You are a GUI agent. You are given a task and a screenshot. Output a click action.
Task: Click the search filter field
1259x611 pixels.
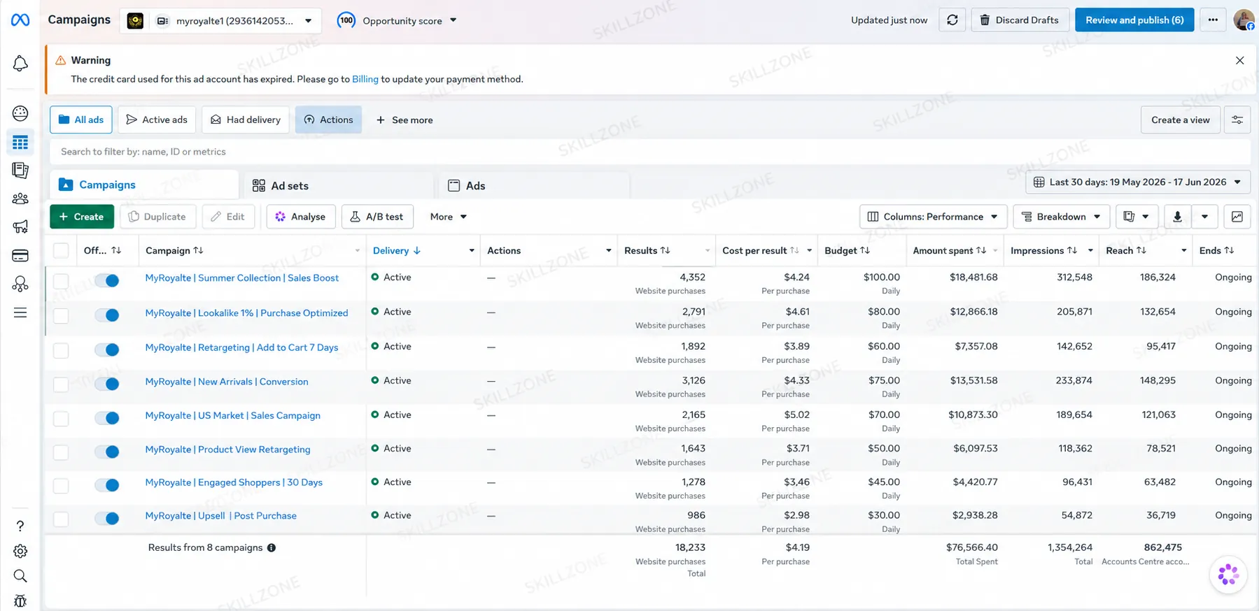click(649, 152)
